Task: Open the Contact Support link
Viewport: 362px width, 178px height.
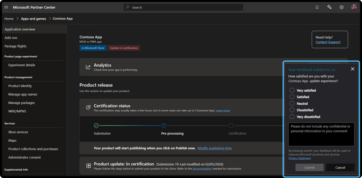Action: pos(328,42)
